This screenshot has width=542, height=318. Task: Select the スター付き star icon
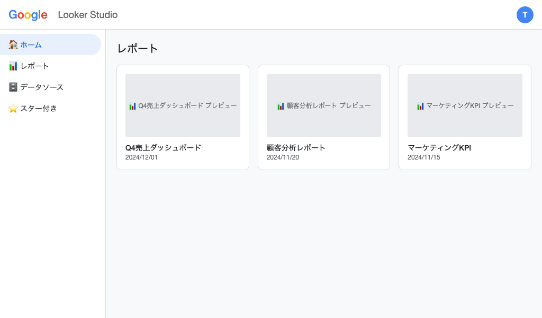click(x=13, y=108)
